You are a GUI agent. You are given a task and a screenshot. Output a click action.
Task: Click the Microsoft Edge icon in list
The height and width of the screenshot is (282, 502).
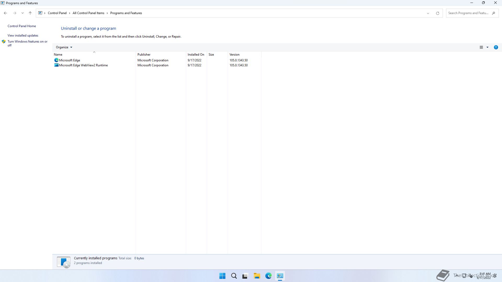click(x=56, y=60)
